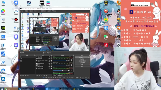Switch to the 转场特效 tab below mixer
Image resolution: width=161 pixels, height=90 pixels.
[60, 75]
